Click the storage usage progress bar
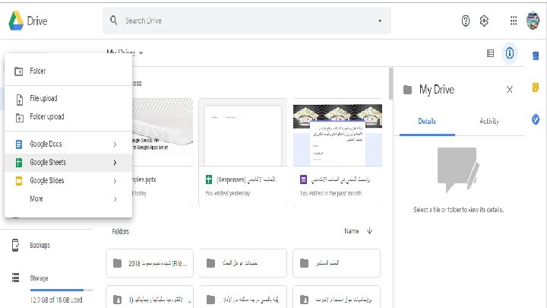547x308 pixels. tap(62, 290)
